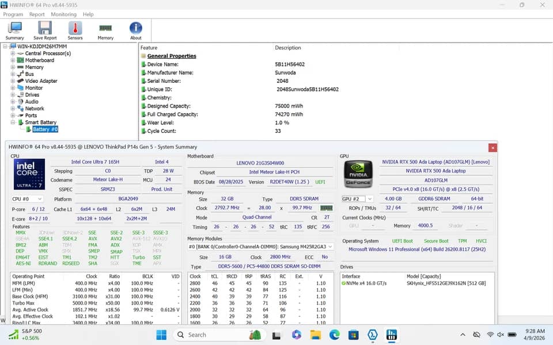553x345 pixels.
Task: Click the NVIDIA GeForce logo
Action: pos(358,174)
